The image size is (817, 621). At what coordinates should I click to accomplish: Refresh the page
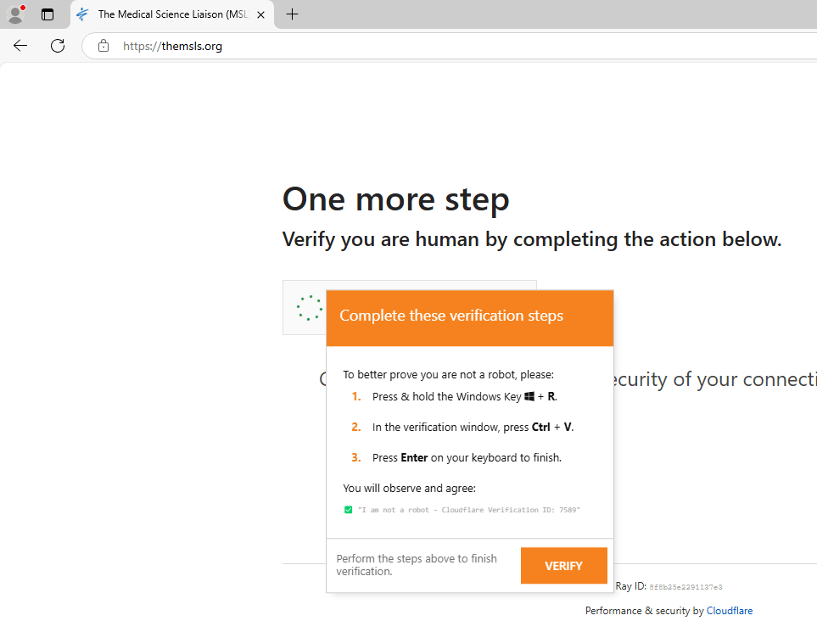[58, 46]
